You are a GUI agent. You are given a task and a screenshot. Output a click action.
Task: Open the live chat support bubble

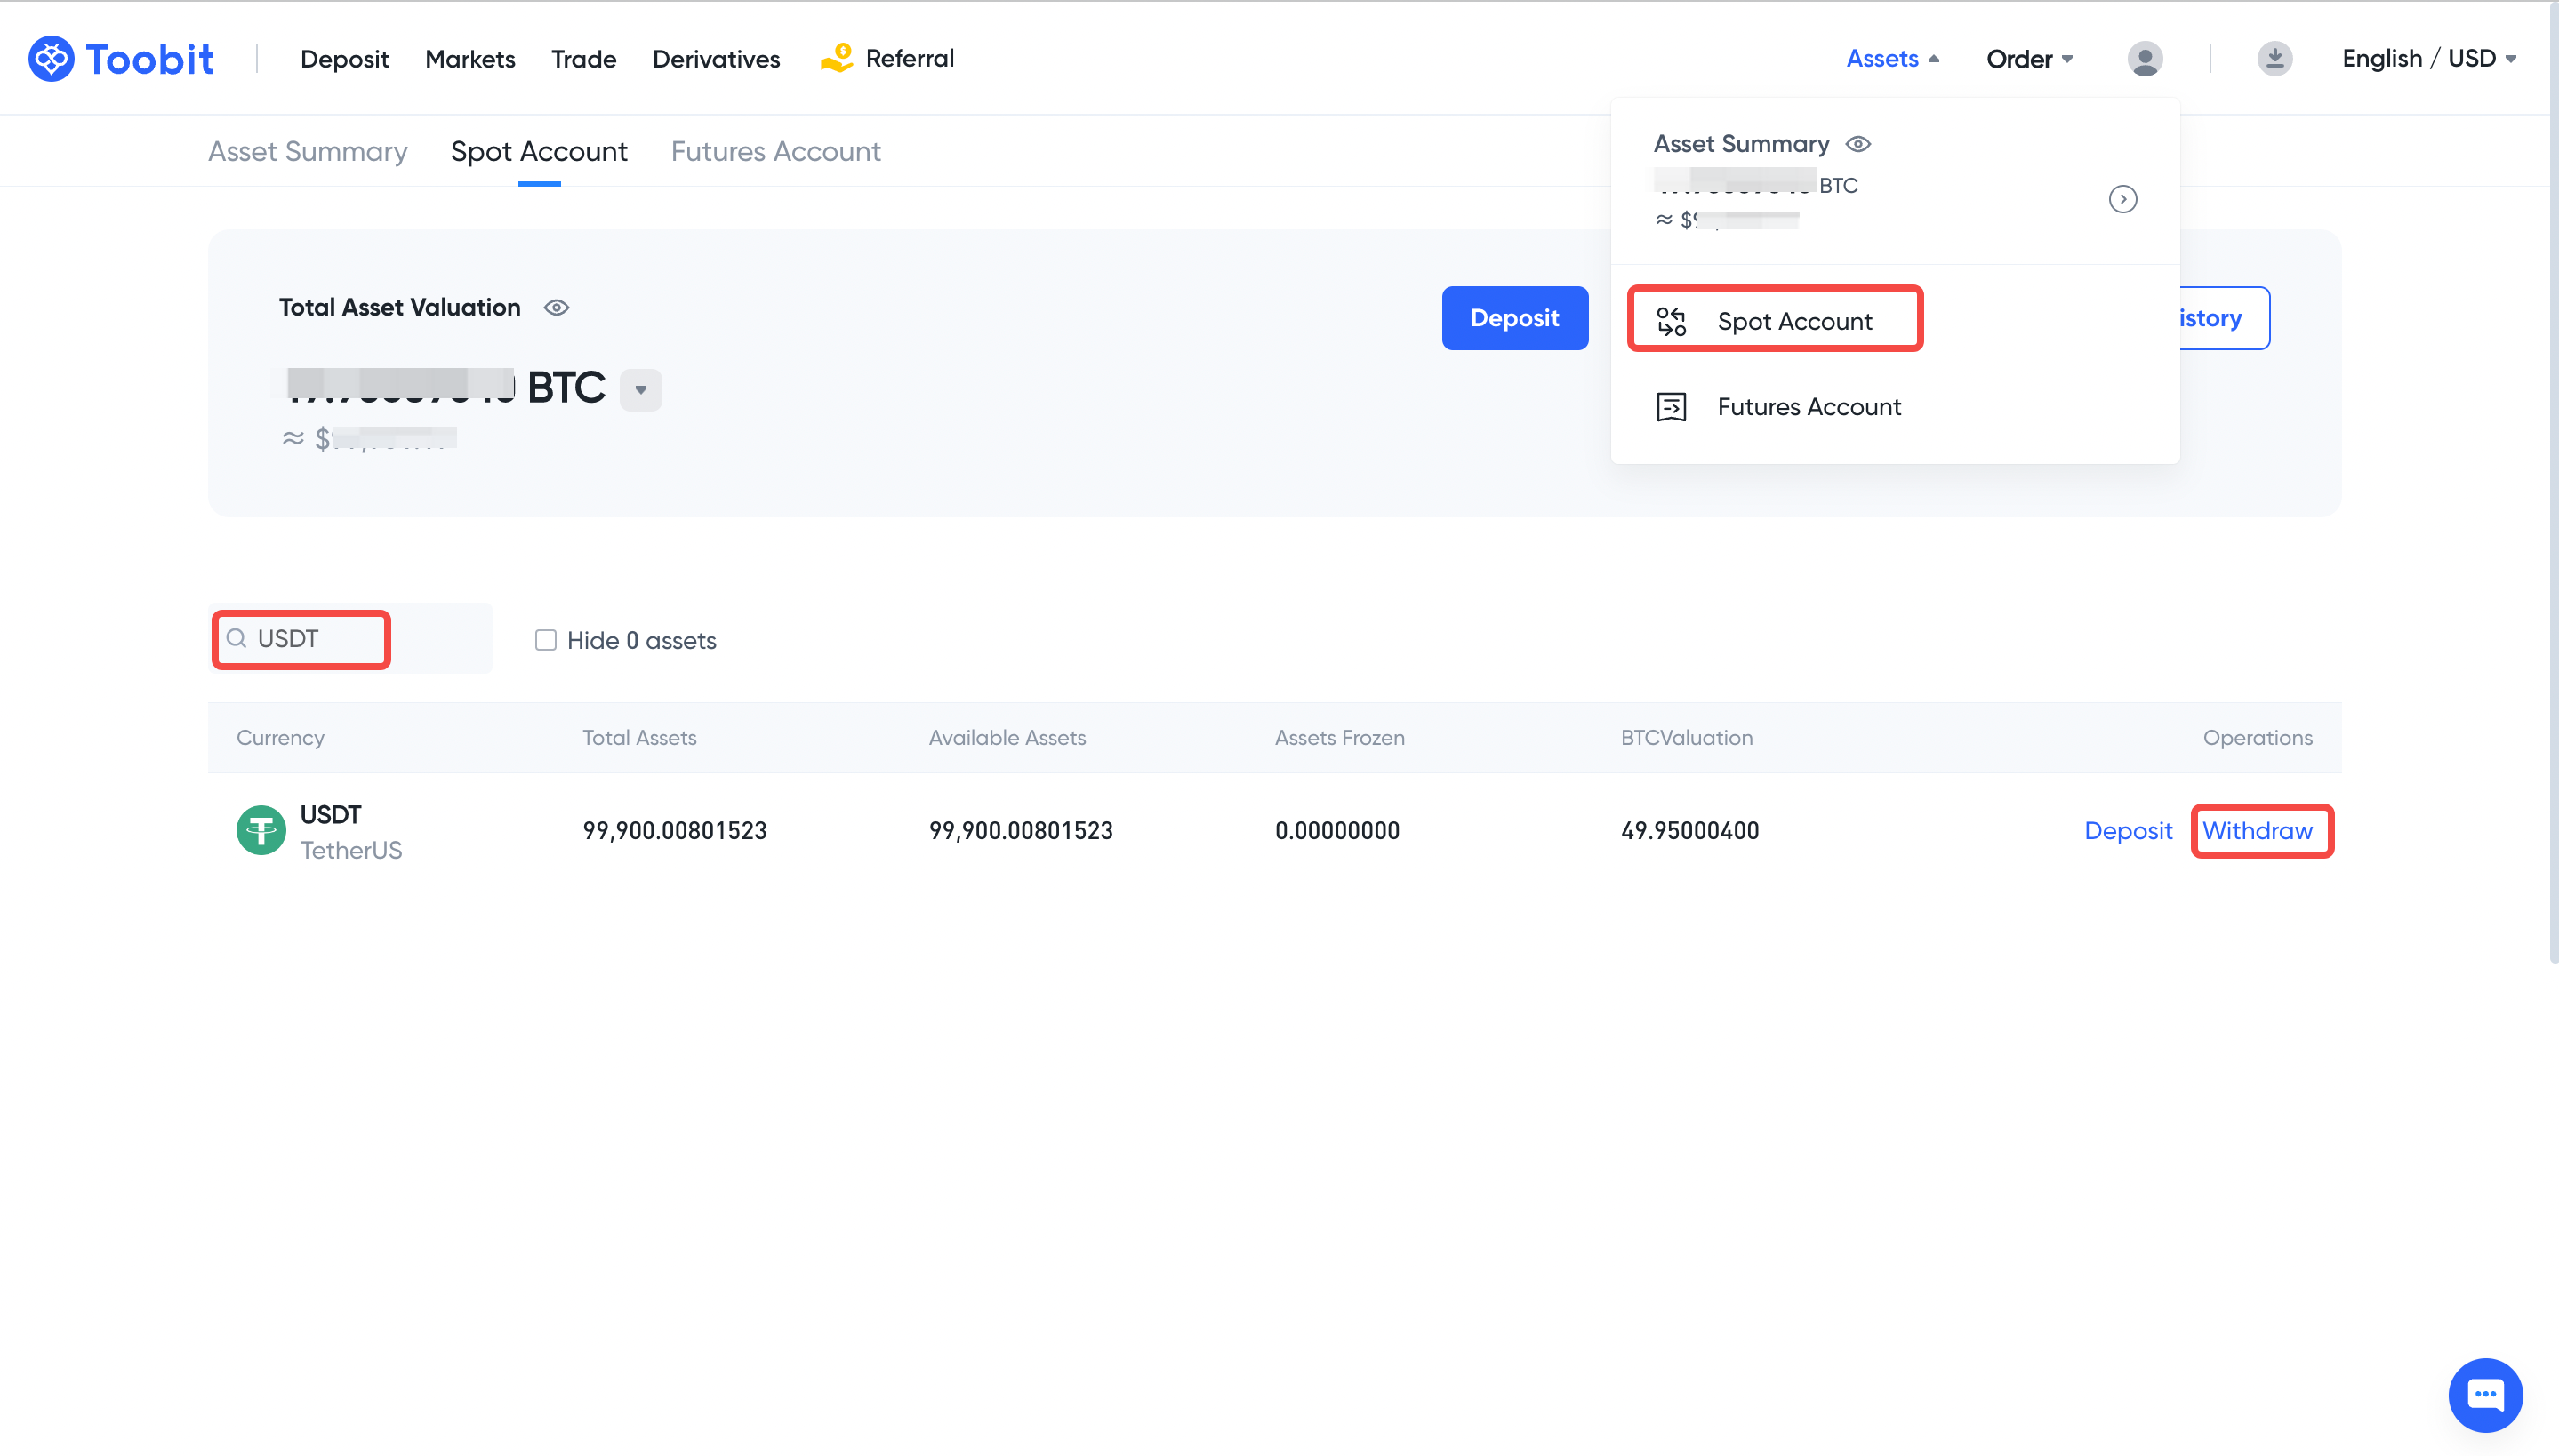2484,1394
